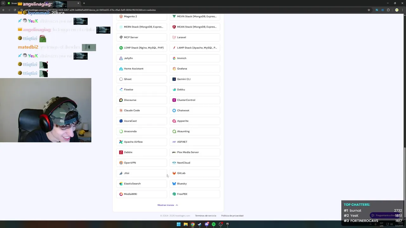The image size is (406, 228).
Task: Open Política de privacidad link
Action: click(232, 216)
